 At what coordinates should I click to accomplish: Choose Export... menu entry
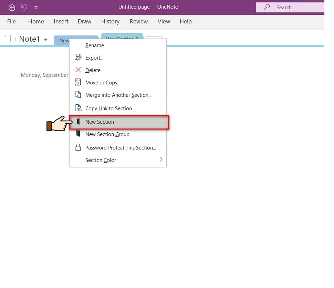click(118, 58)
